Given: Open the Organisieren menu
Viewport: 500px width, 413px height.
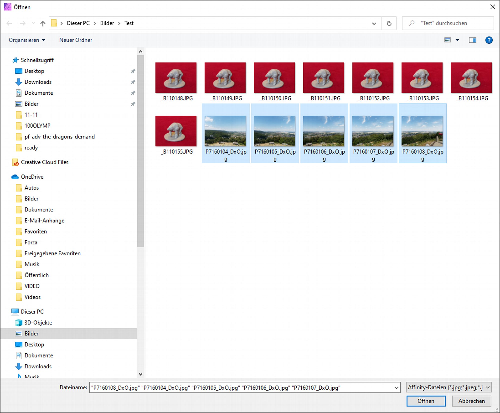Looking at the screenshot, I should [x=27, y=40].
